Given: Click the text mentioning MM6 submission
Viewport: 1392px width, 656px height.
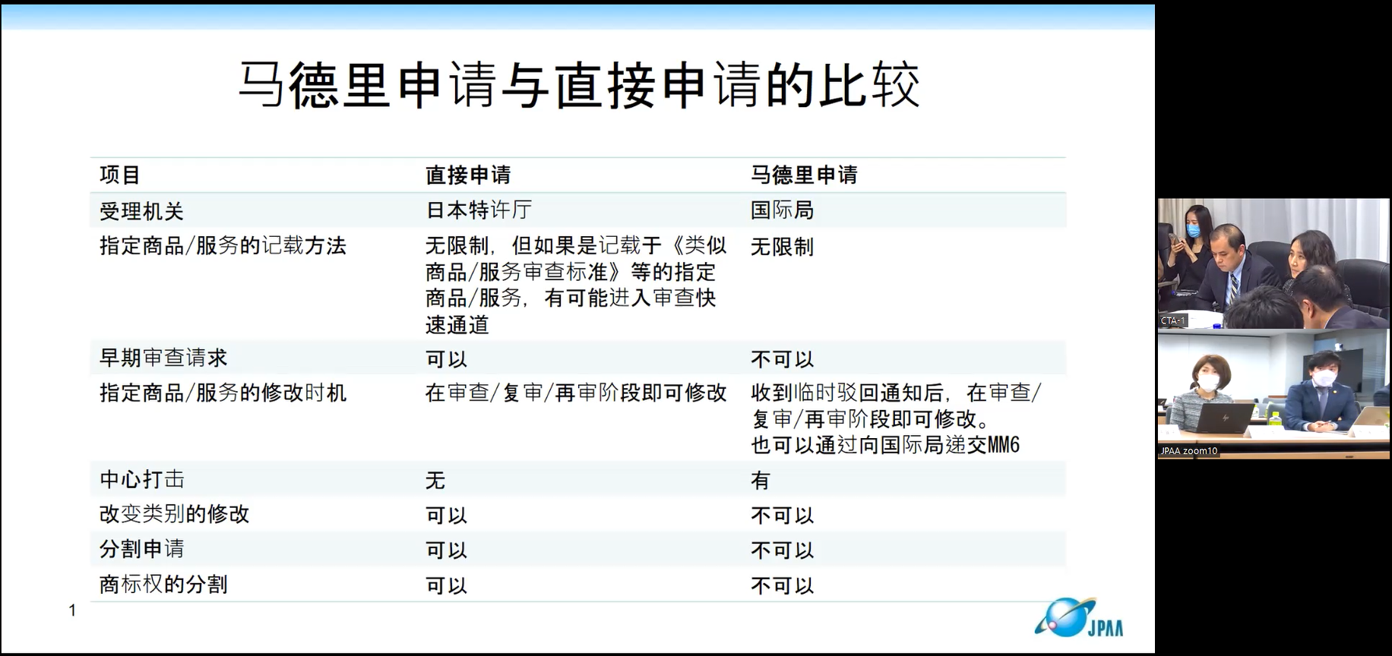Looking at the screenshot, I should click(885, 446).
